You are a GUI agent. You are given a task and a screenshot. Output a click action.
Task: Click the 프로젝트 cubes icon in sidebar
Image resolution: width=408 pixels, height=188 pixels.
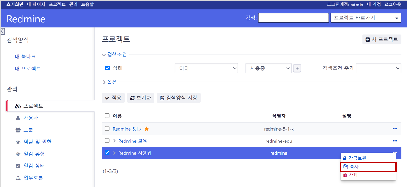18,106
